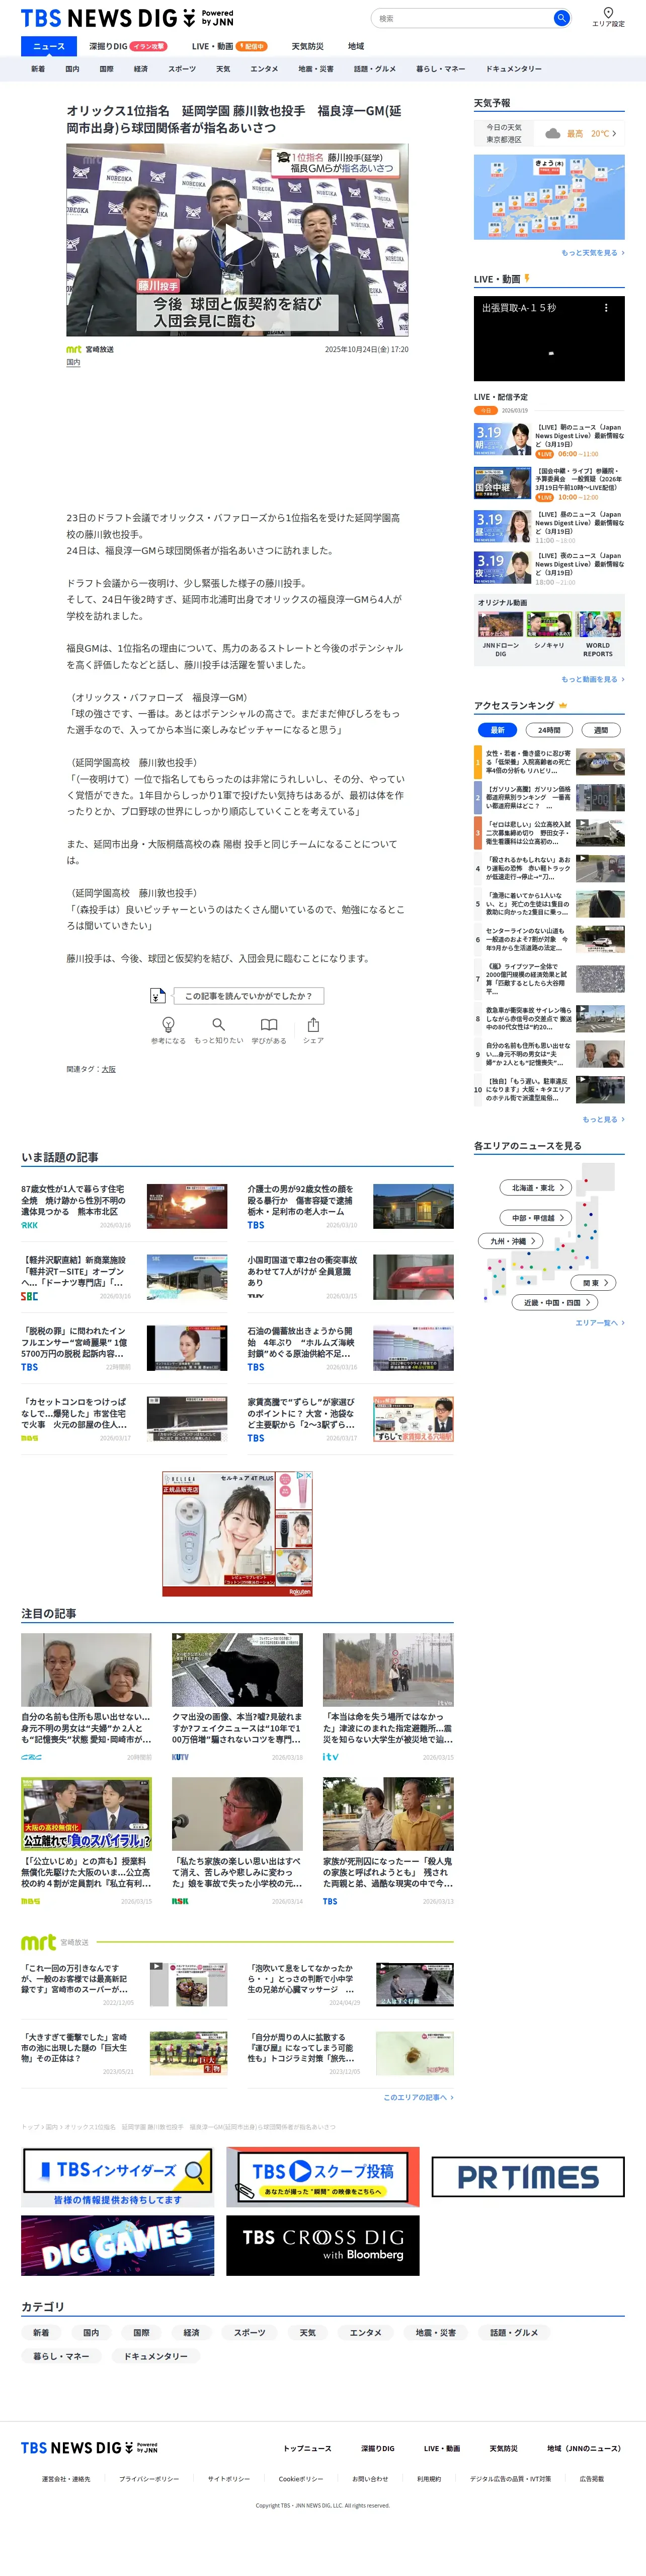The image size is (646, 2576).
Task: Click the footer TBS NEWS DIG logo
Action: [x=89, y=2448]
